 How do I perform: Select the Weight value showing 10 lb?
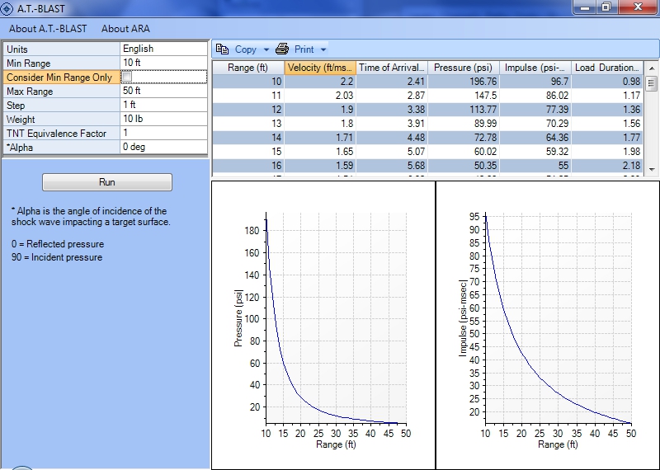(x=163, y=120)
